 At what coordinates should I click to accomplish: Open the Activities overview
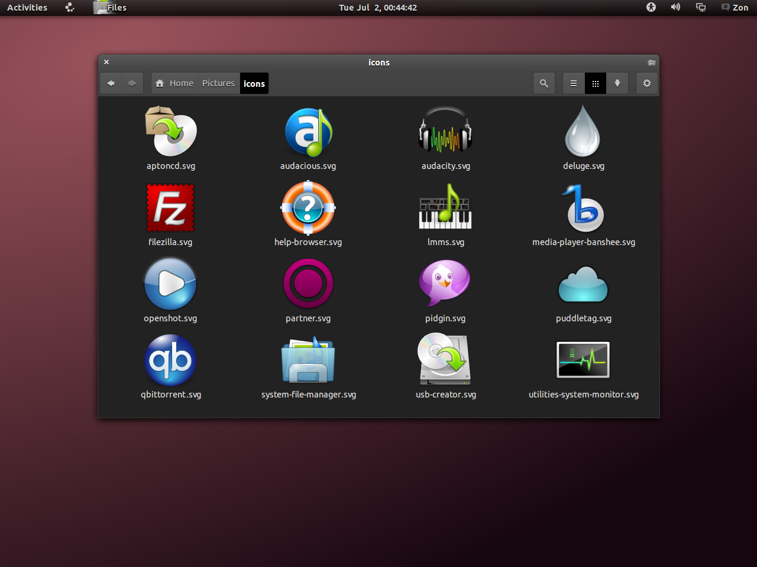tap(27, 8)
